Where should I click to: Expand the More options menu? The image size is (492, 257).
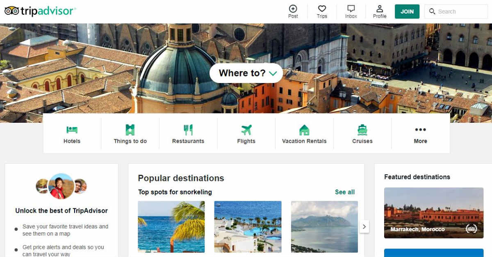pyautogui.click(x=420, y=135)
